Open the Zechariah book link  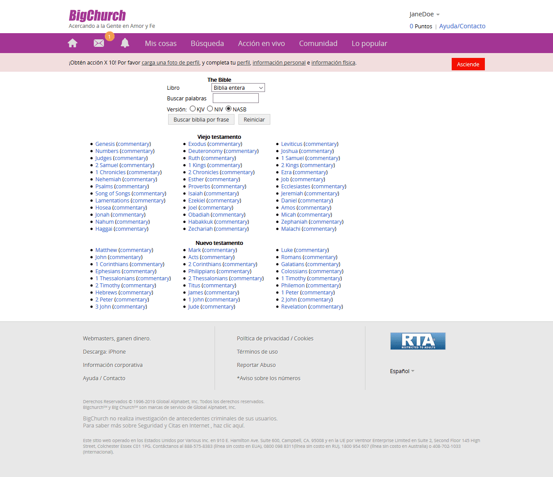(200, 229)
